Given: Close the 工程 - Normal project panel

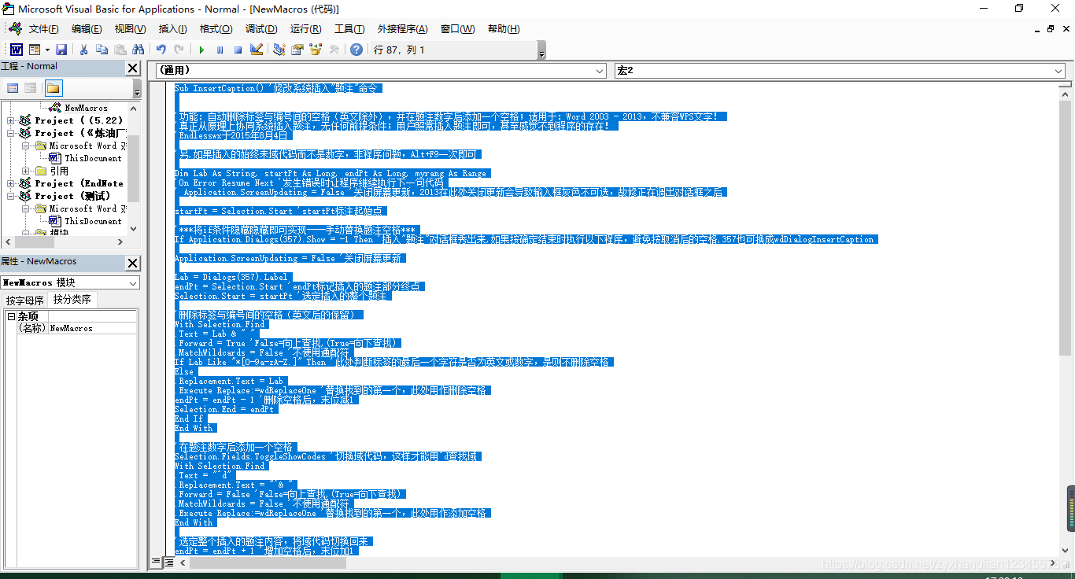Looking at the screenshot, I should tap(133, 68).
